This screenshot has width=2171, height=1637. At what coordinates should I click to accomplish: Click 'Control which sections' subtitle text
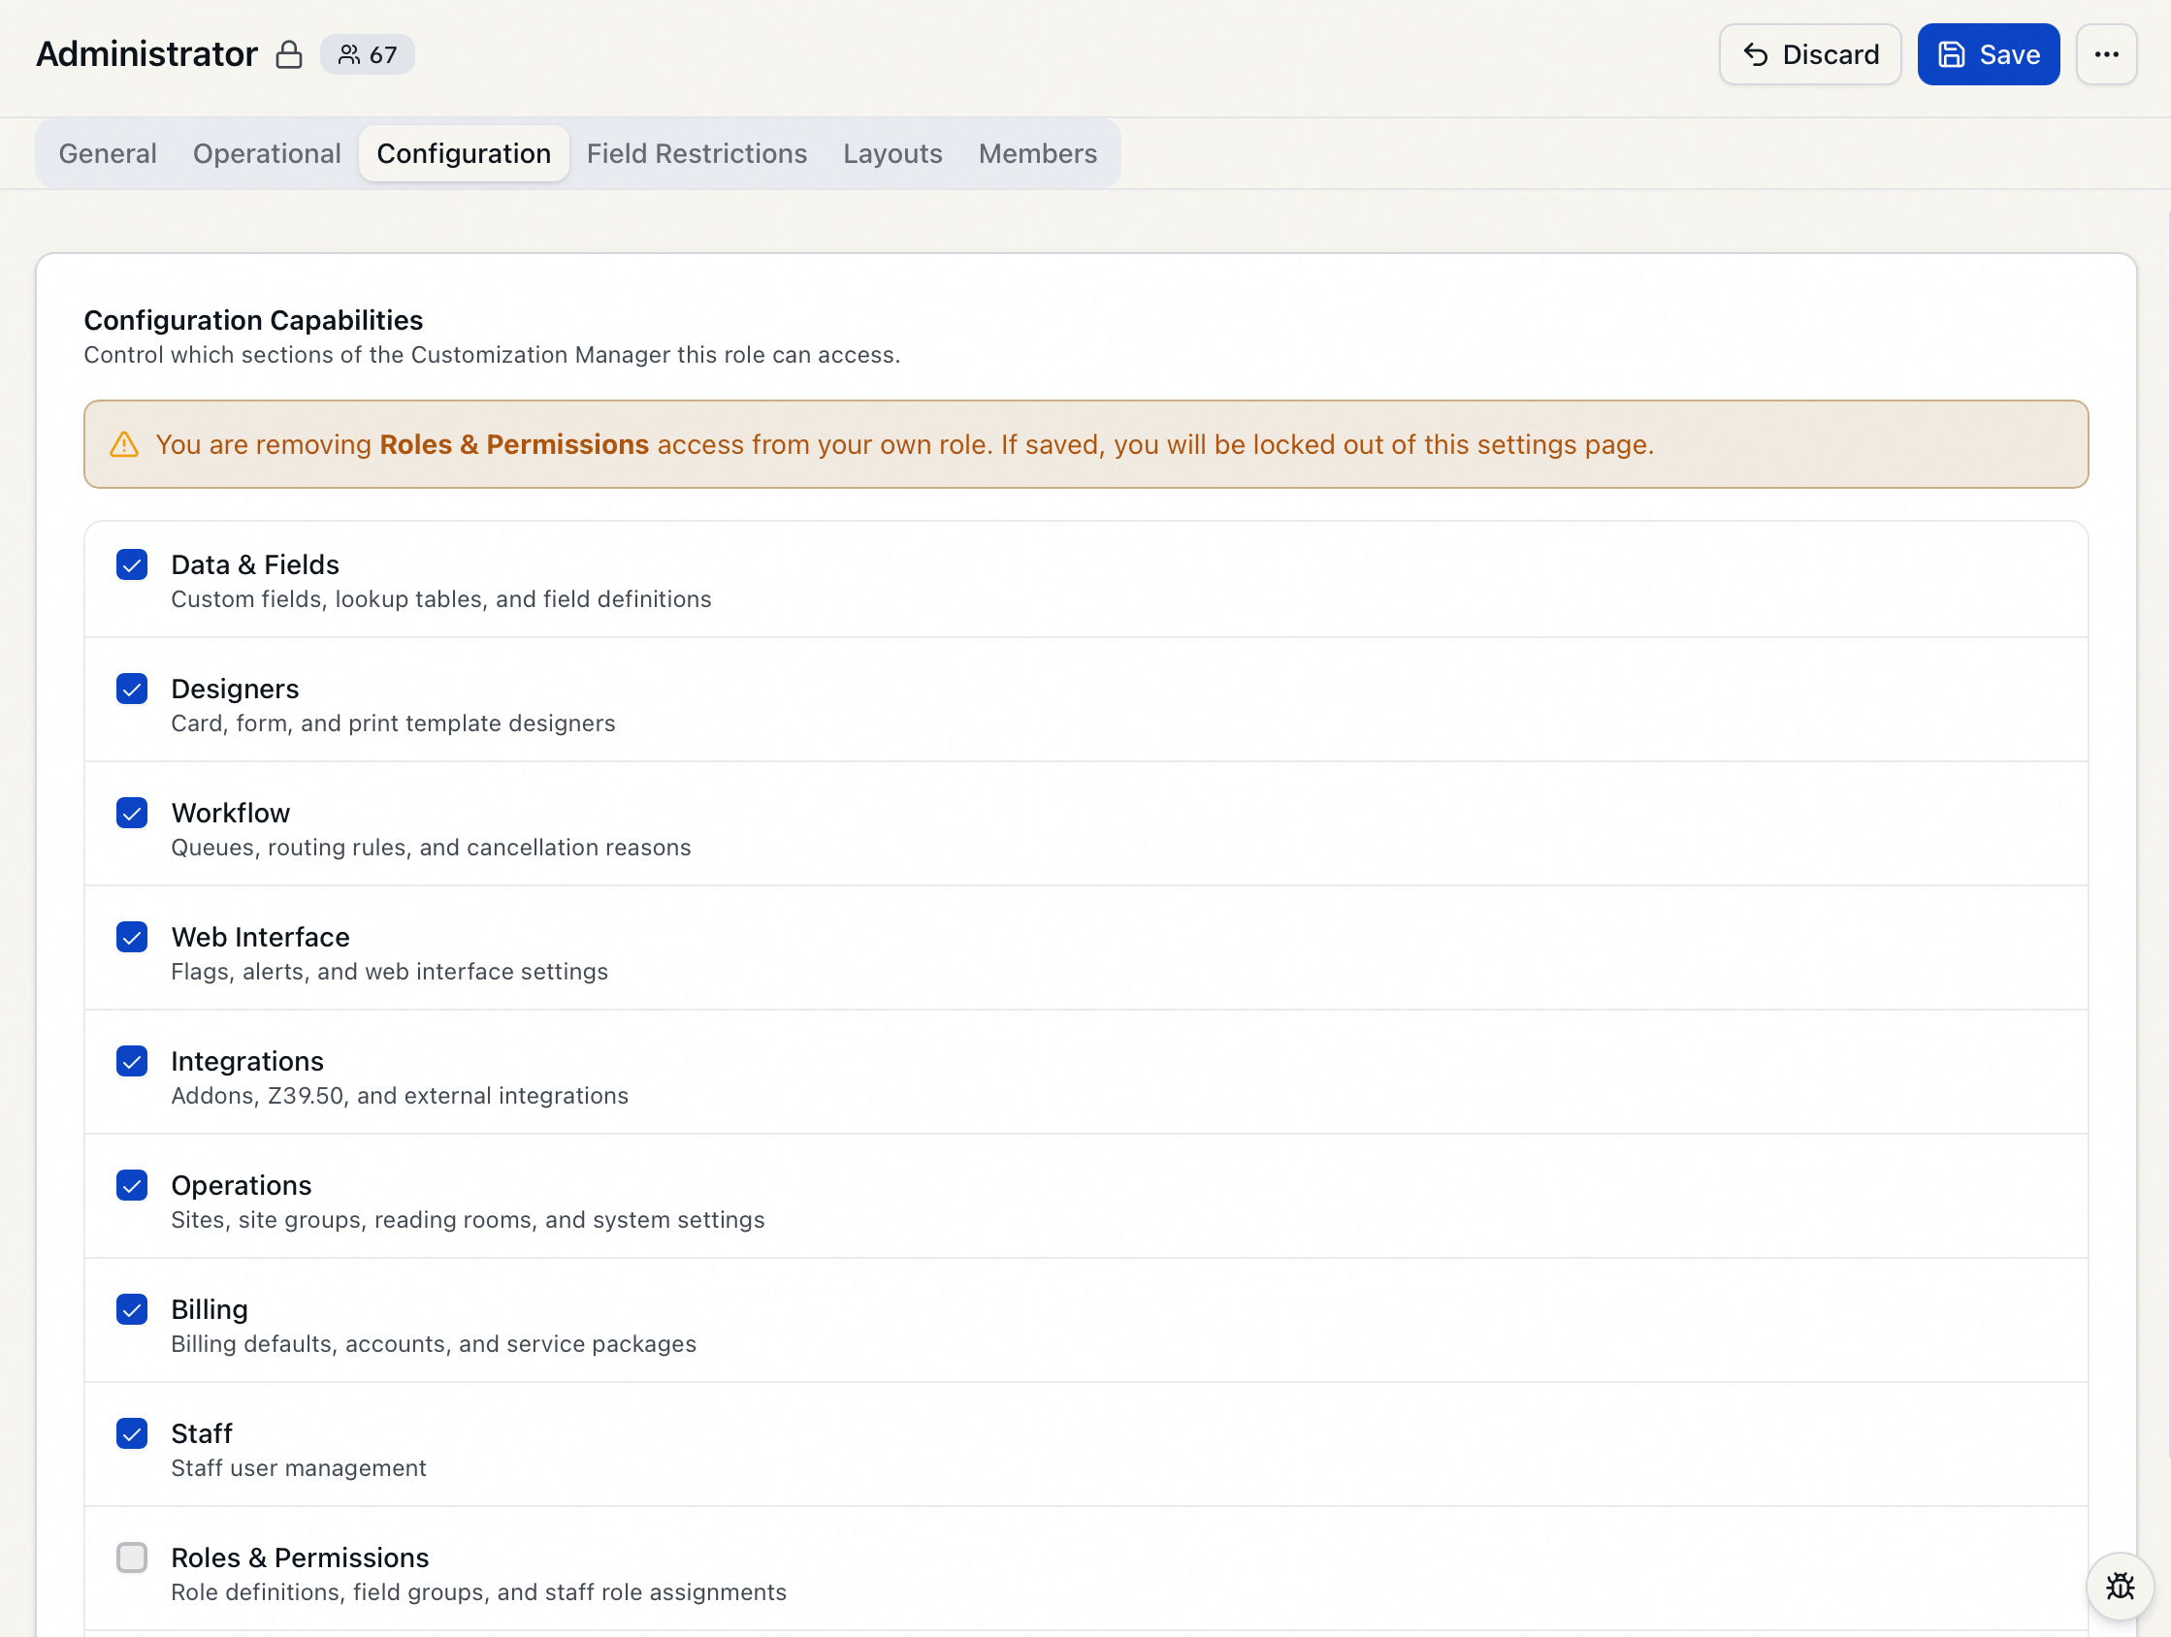[492, 354]
